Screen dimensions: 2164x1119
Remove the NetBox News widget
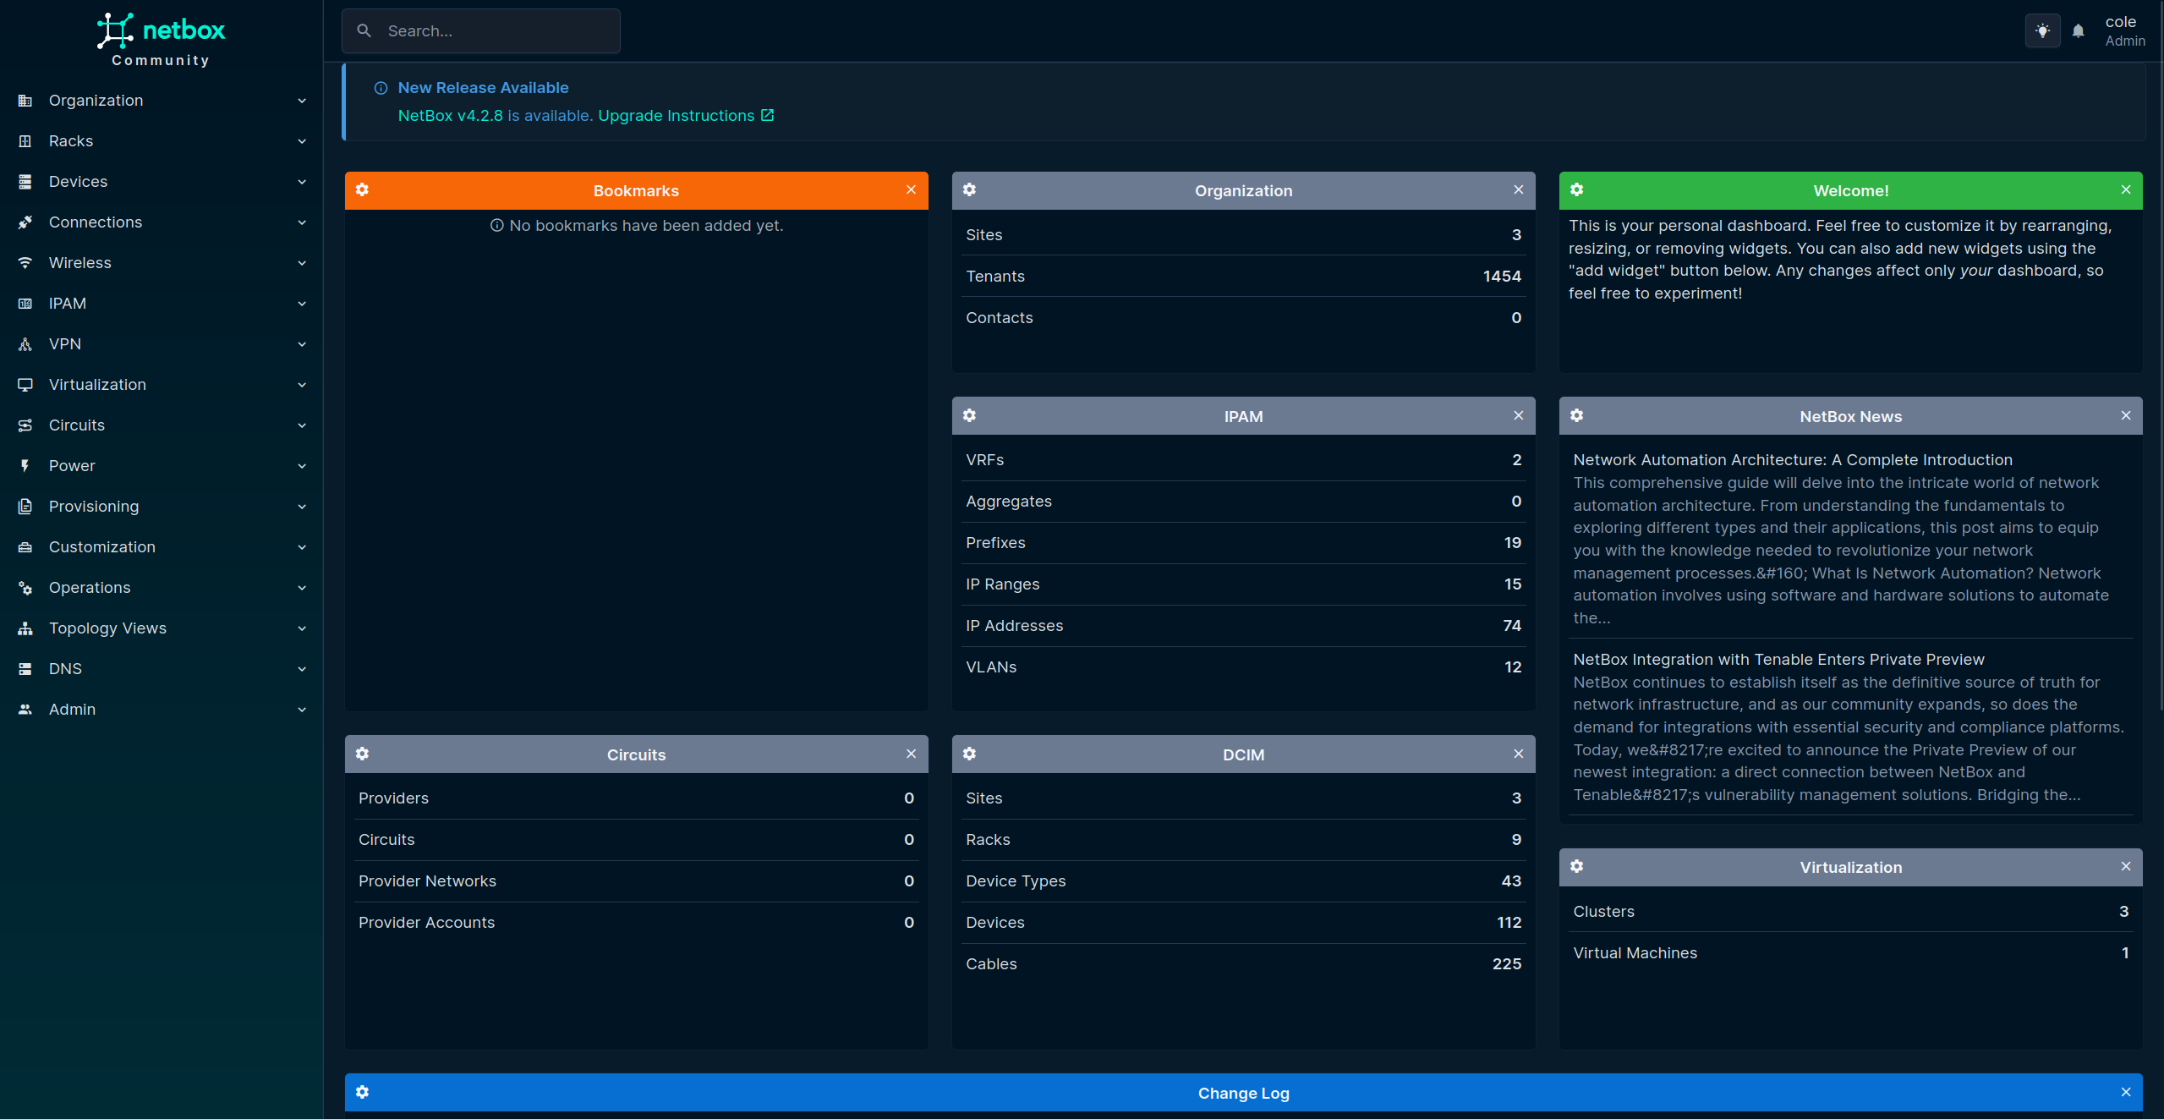point(2125,415)
